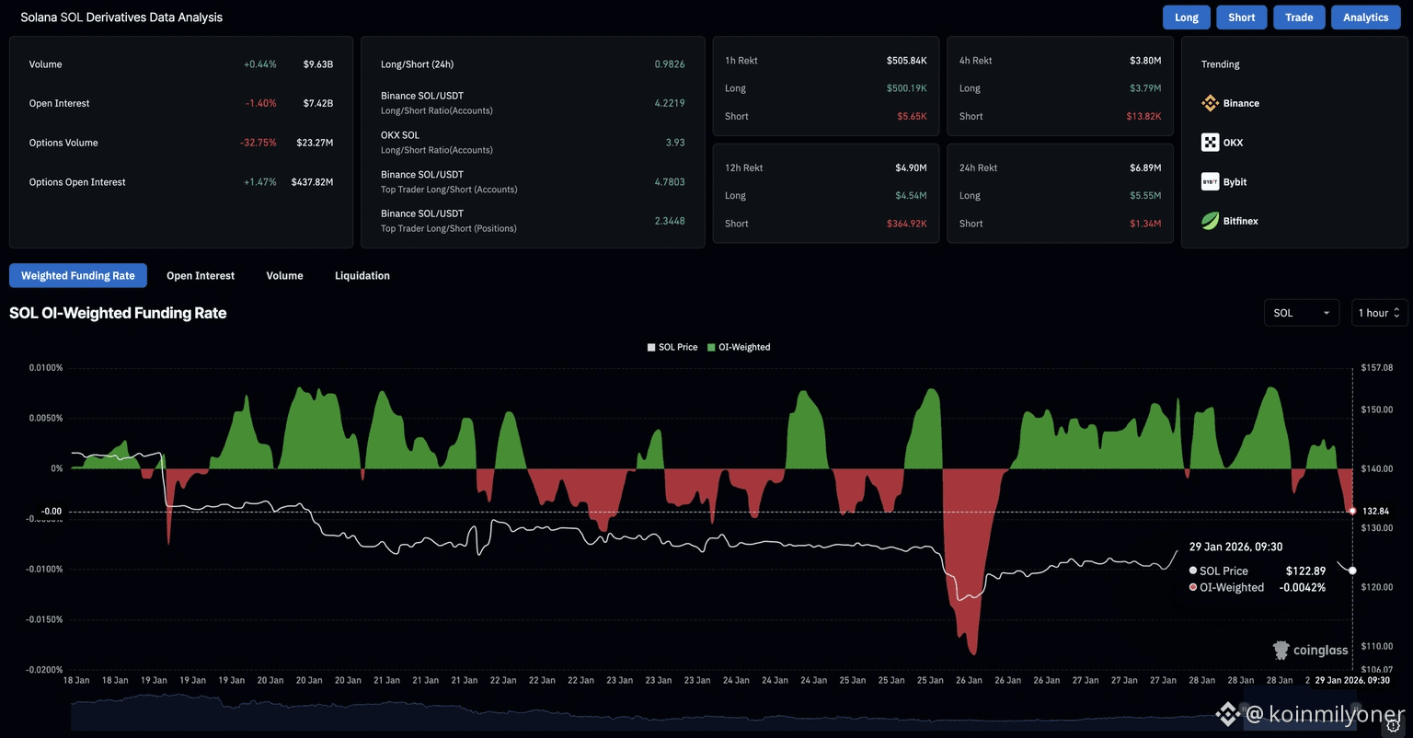1413x738 pixels.
Task: Click the Trade button
Action: pos(1299,17)
